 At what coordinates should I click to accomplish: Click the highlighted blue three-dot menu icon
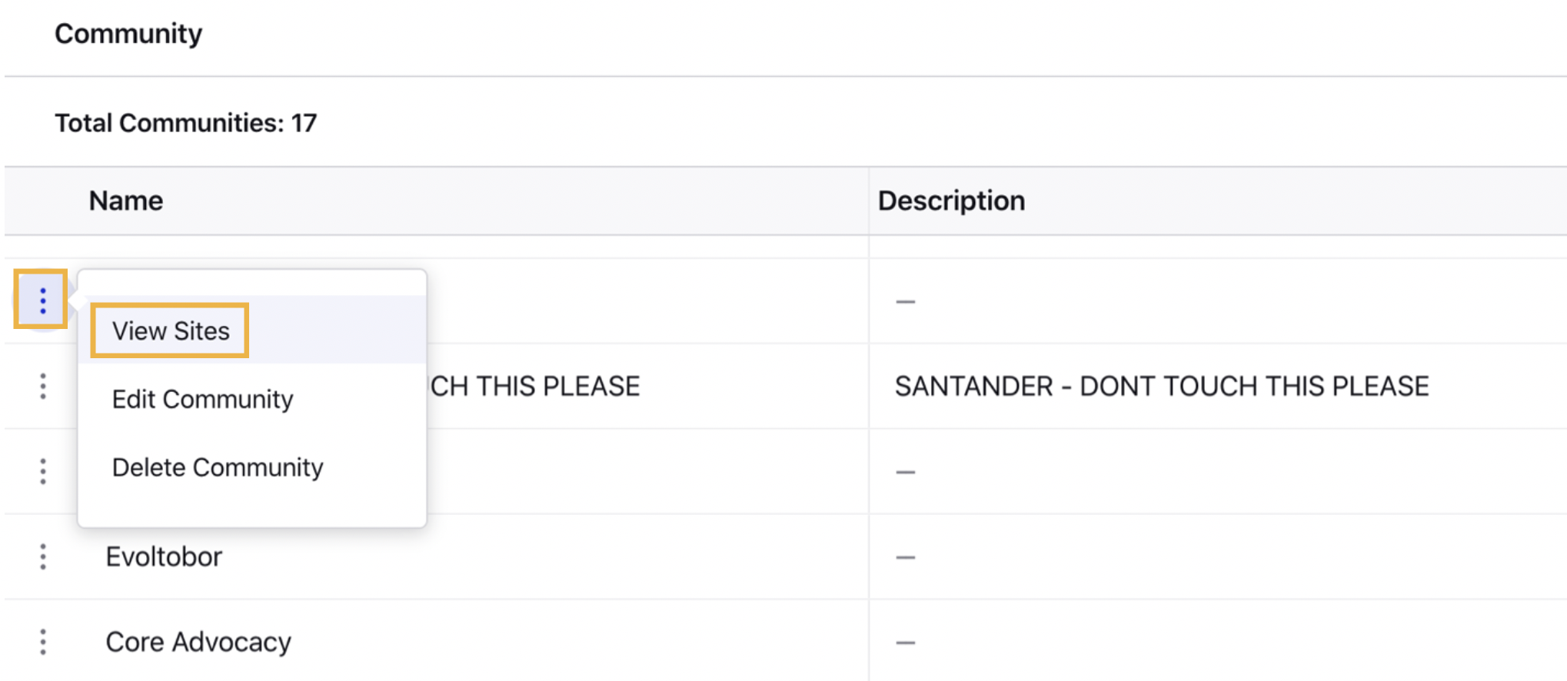pos(42,301)
